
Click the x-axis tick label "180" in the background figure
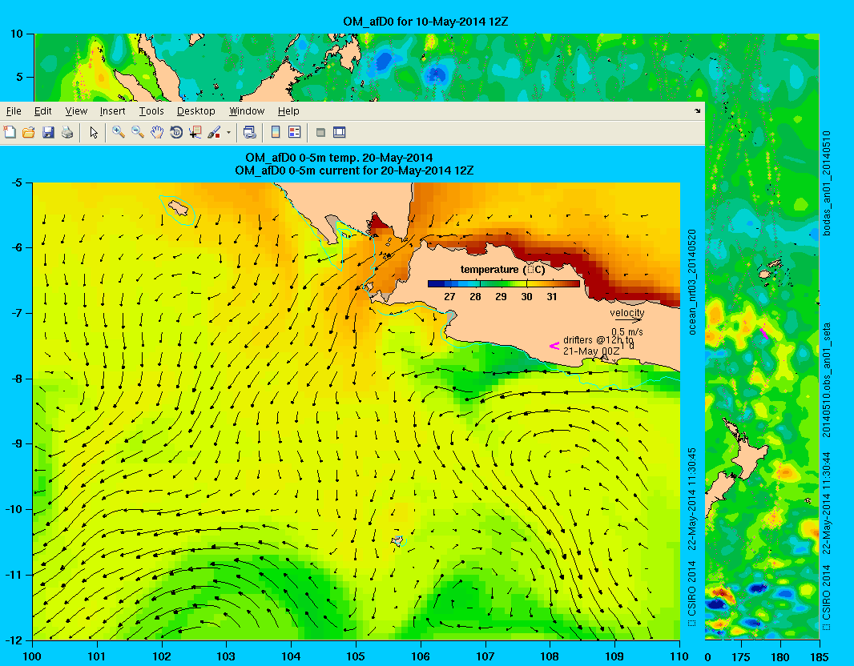pyautogui.click(x=780, y=657)
